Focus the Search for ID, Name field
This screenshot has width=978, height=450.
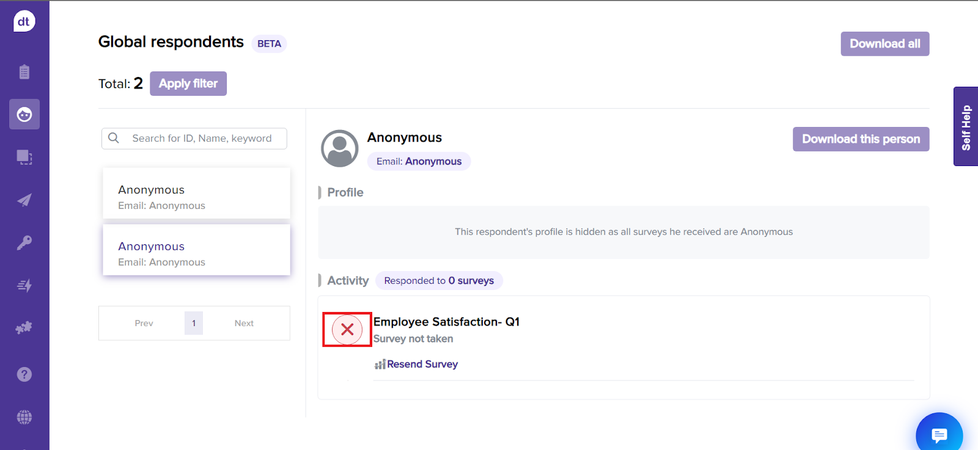(x=202, y=139)
